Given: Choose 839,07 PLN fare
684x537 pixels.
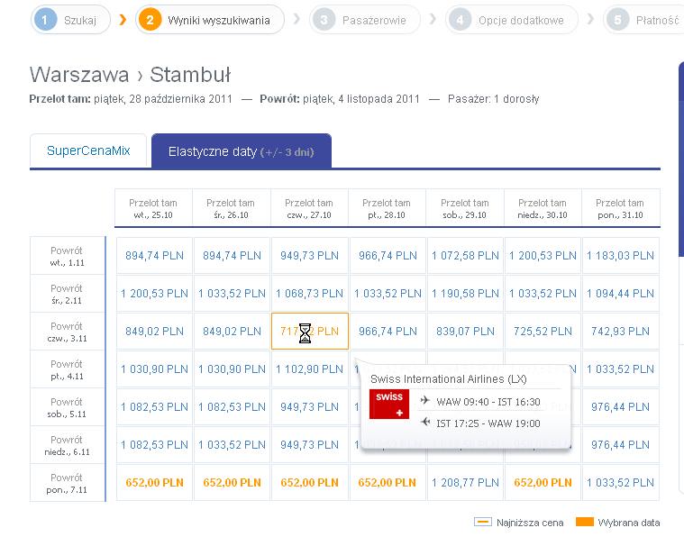Looking at the screenshot, I should (x=465, y=331).
